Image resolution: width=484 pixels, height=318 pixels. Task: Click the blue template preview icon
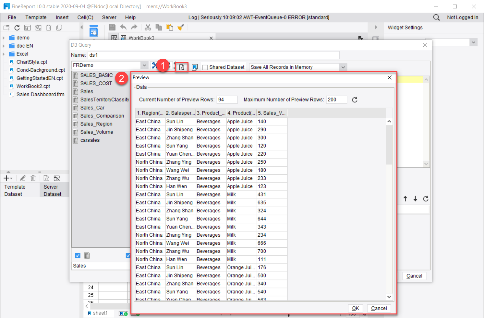click(94, 31)
